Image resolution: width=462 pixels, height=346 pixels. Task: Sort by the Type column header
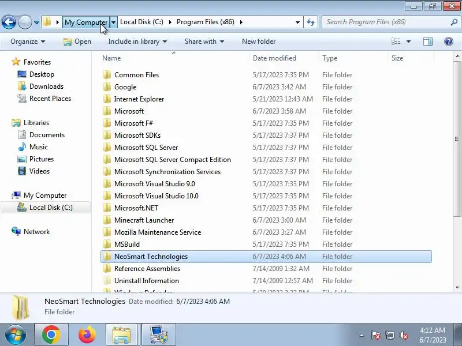click(x=353, y=58)
